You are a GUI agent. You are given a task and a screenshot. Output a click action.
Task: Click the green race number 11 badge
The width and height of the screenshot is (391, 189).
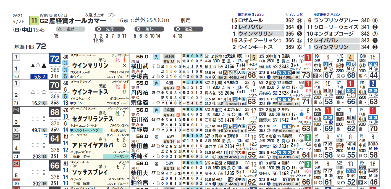[x=35, y=21]
